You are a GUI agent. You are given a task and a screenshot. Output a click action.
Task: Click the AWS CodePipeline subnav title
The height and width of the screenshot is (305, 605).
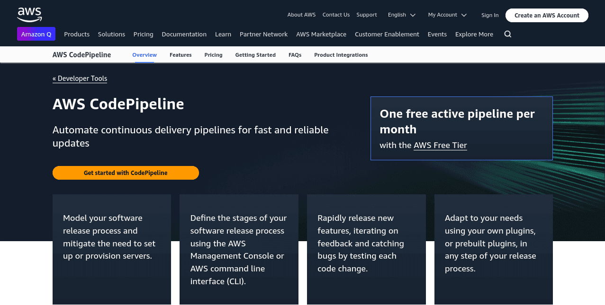click(81, 55)
